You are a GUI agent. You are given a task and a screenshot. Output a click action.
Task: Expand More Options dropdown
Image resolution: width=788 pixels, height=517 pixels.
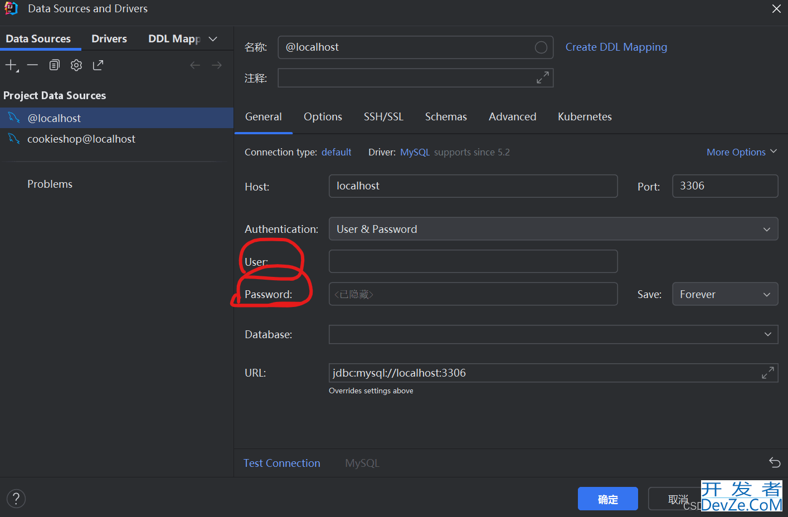click(x=742, y=152)
